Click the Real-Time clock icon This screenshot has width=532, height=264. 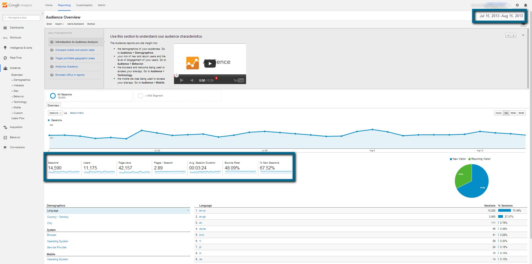5,58
